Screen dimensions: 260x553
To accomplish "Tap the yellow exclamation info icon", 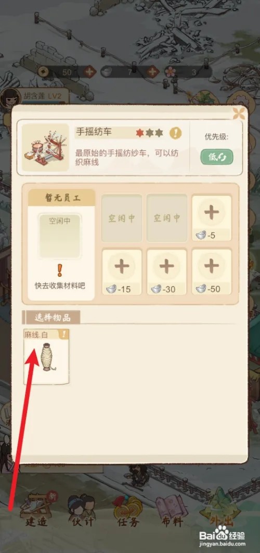I will coord(176,133).
